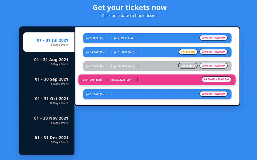257x160 pixels.
Task: Click the time badge on Jul 3 row
Action: (x=213, y=38)
